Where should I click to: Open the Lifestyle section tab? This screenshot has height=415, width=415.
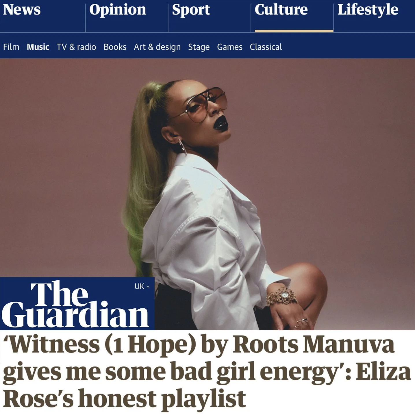368,10
